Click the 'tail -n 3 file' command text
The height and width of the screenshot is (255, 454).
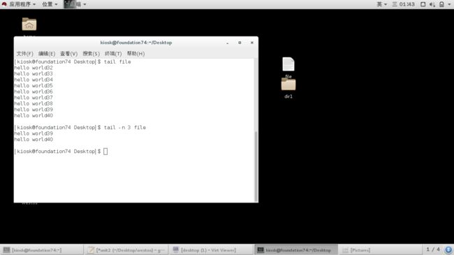pos(125,127)
